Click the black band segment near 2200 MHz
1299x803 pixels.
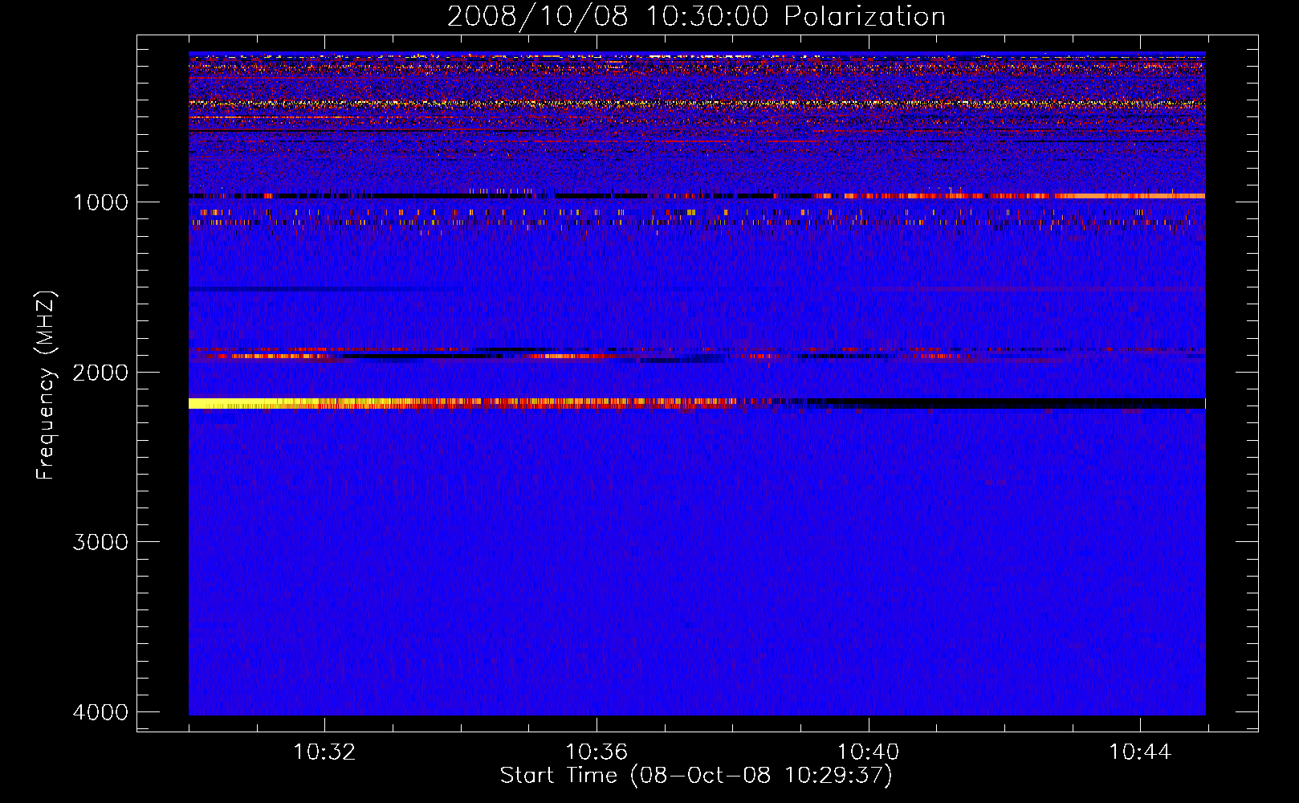coord(1016,403)
